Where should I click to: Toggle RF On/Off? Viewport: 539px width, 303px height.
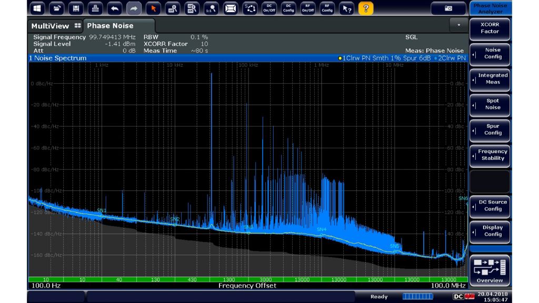pyautogui.click(x=307, y=8)
